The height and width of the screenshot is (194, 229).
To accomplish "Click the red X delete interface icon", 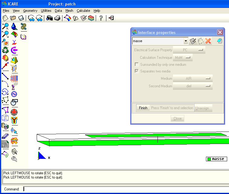I will [x=208, y=41].
